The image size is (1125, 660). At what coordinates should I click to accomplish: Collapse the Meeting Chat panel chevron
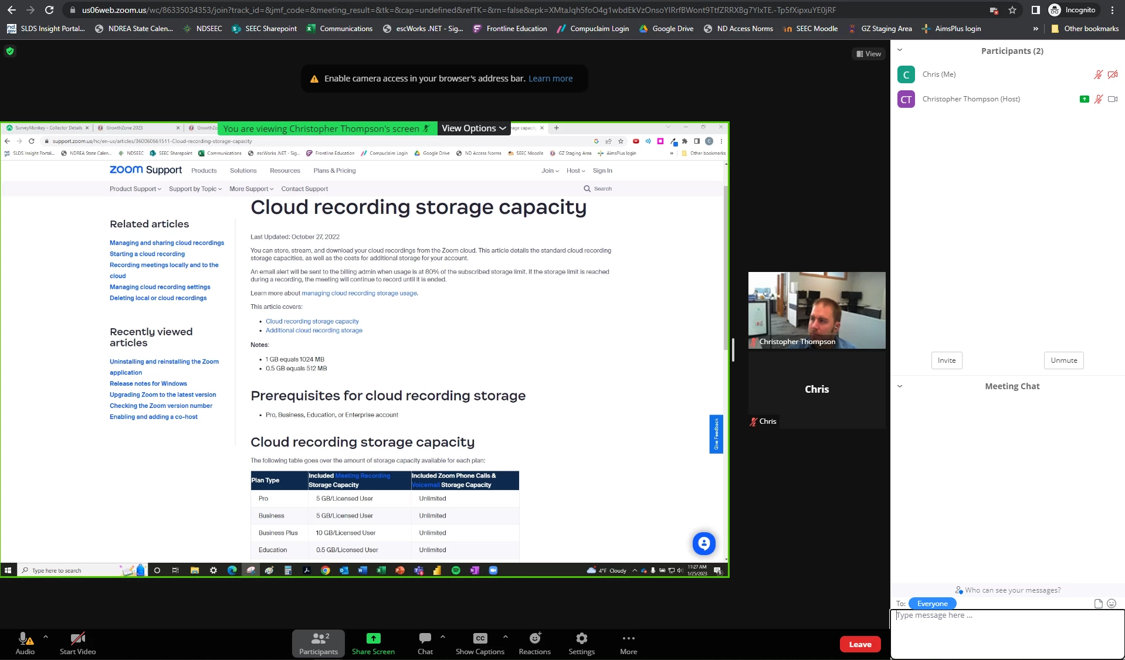(x=900, y=386)
